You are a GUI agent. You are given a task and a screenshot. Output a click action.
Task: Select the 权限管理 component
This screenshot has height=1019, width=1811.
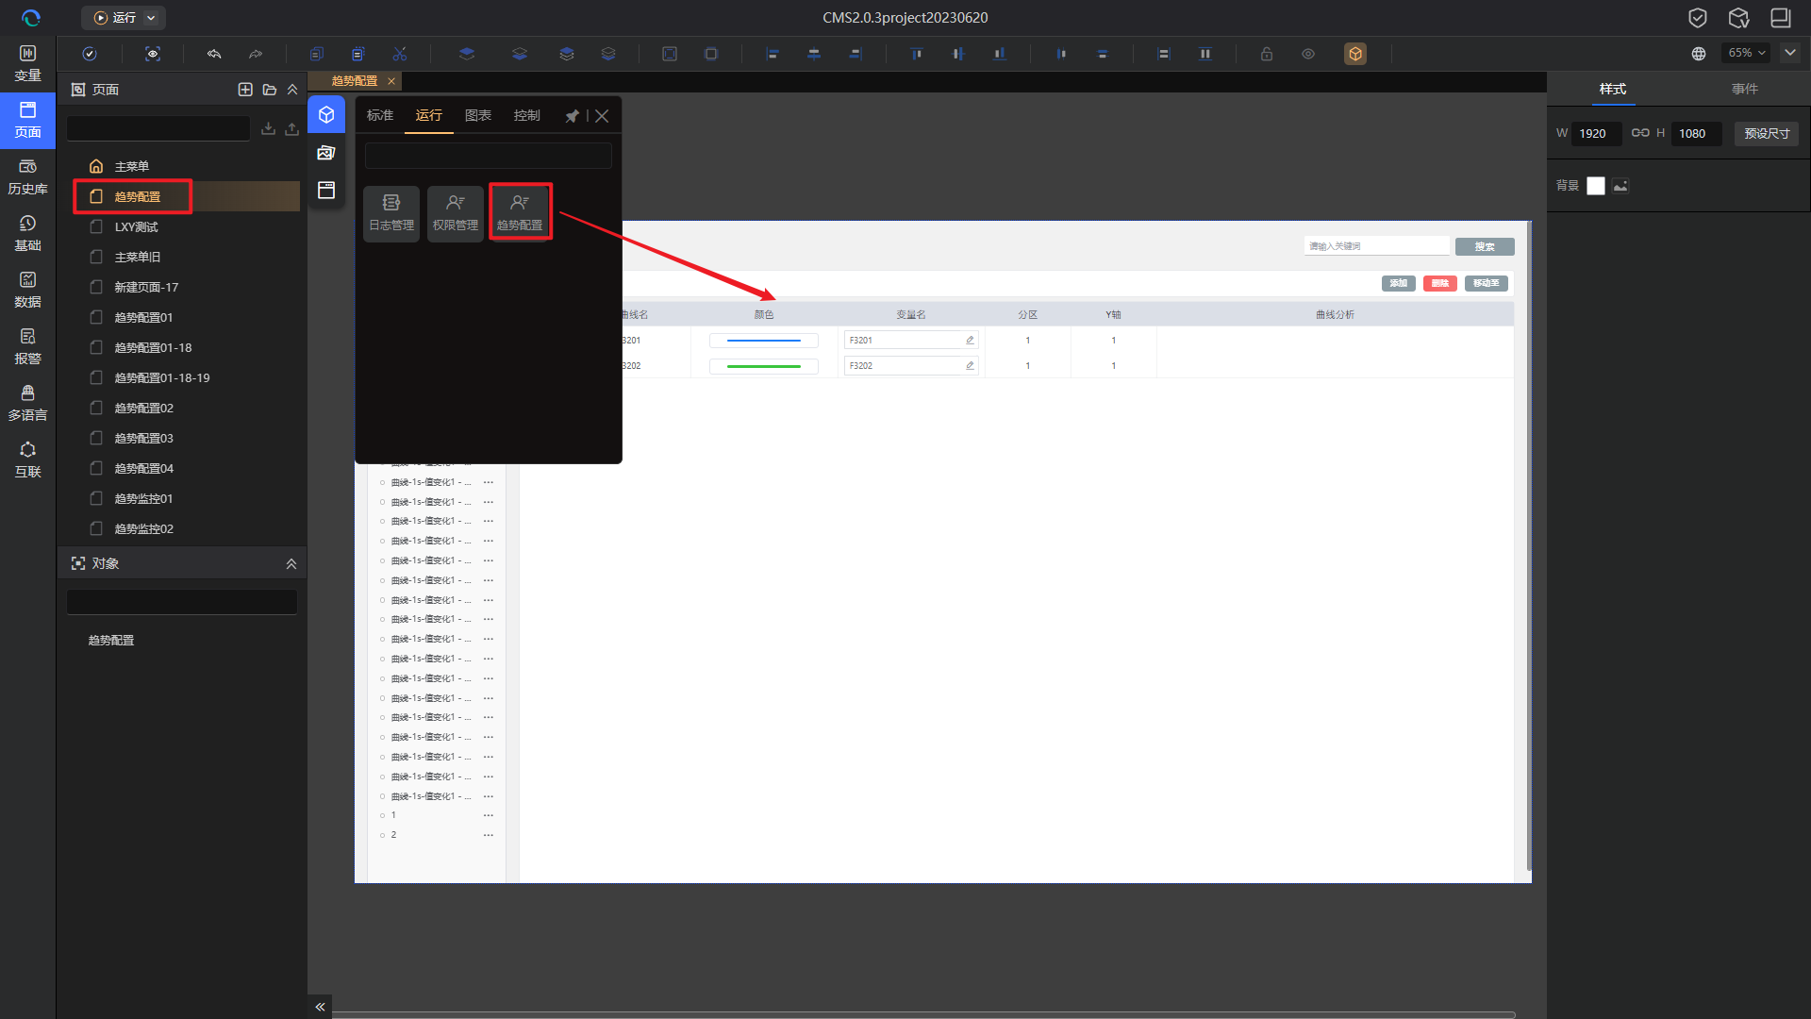coord(456,213)
